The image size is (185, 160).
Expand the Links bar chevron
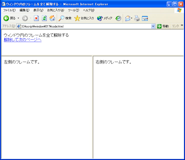pos(182,25)
